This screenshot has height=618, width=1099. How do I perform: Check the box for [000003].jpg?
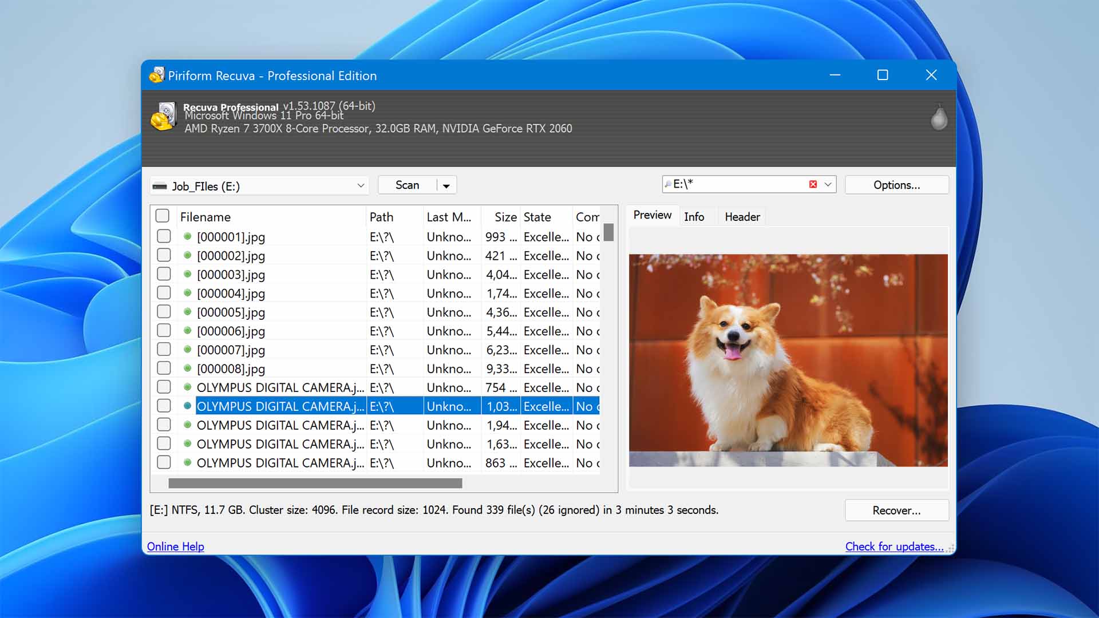[164, 274]
